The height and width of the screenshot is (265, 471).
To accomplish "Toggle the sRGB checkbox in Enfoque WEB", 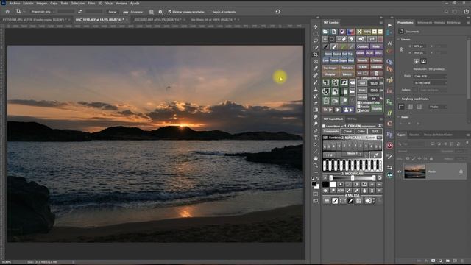I will click(358, 110).
